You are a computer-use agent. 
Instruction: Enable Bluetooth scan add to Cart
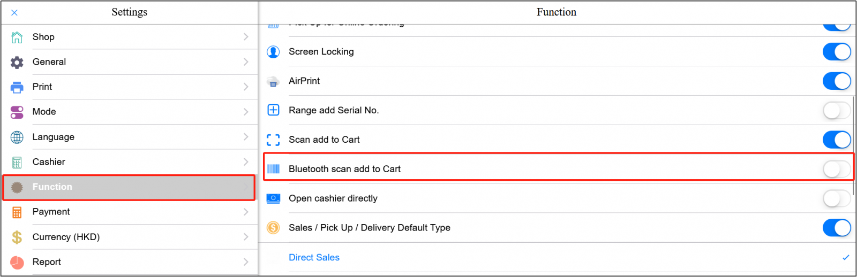point(836,169)
